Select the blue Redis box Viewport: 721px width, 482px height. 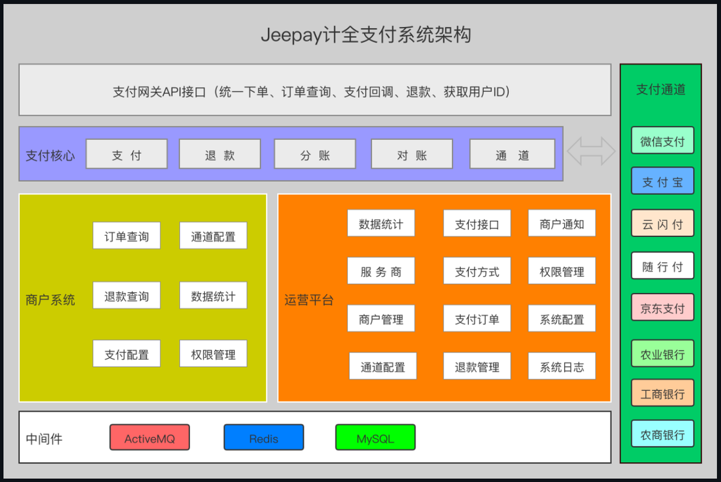pos(264,438)
